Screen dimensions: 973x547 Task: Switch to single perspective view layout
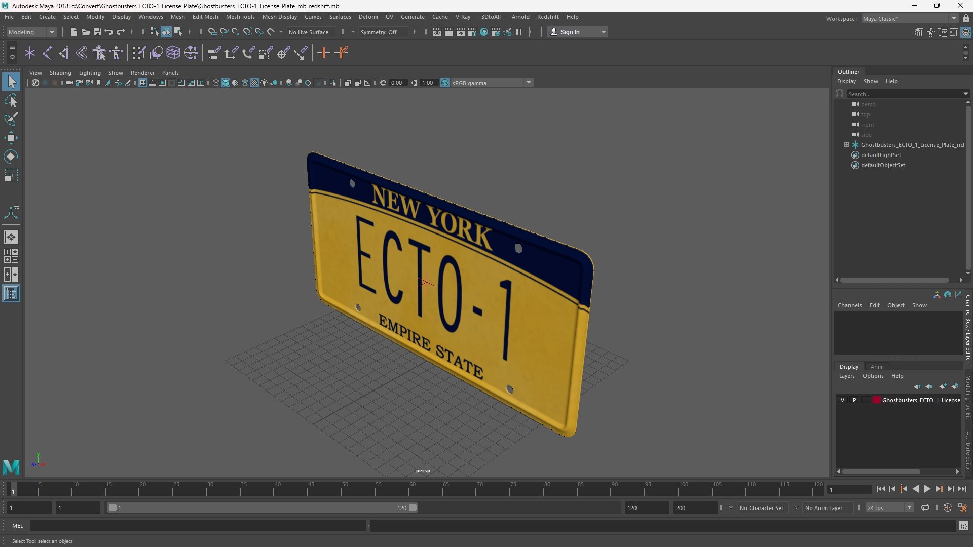[11, 237]
